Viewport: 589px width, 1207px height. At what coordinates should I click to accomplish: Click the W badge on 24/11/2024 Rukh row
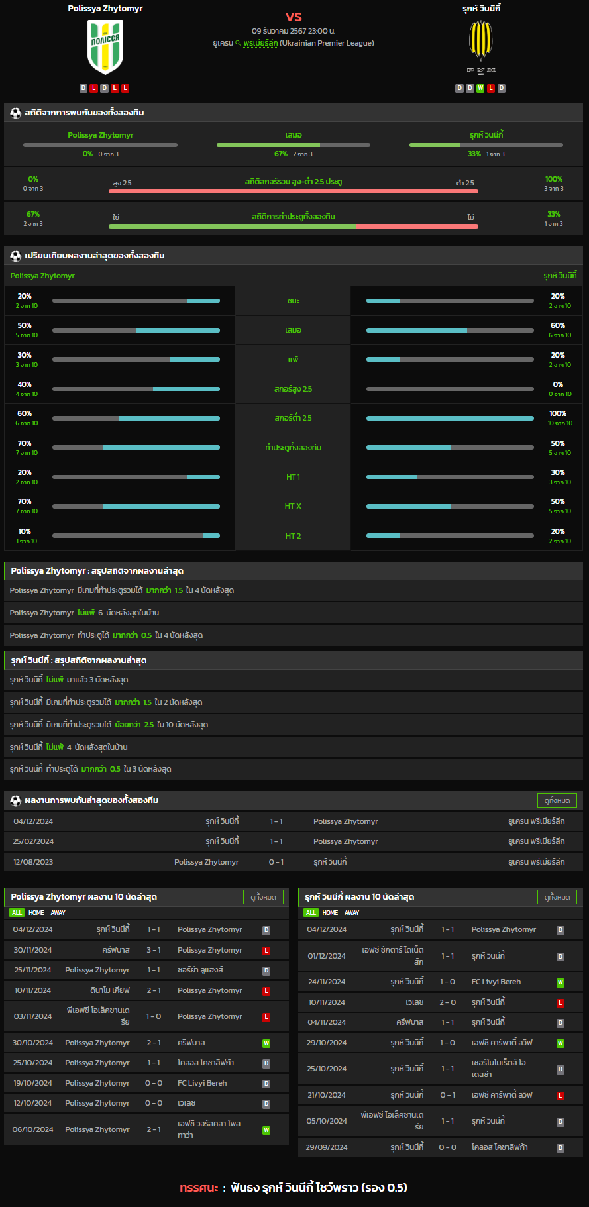561,982
